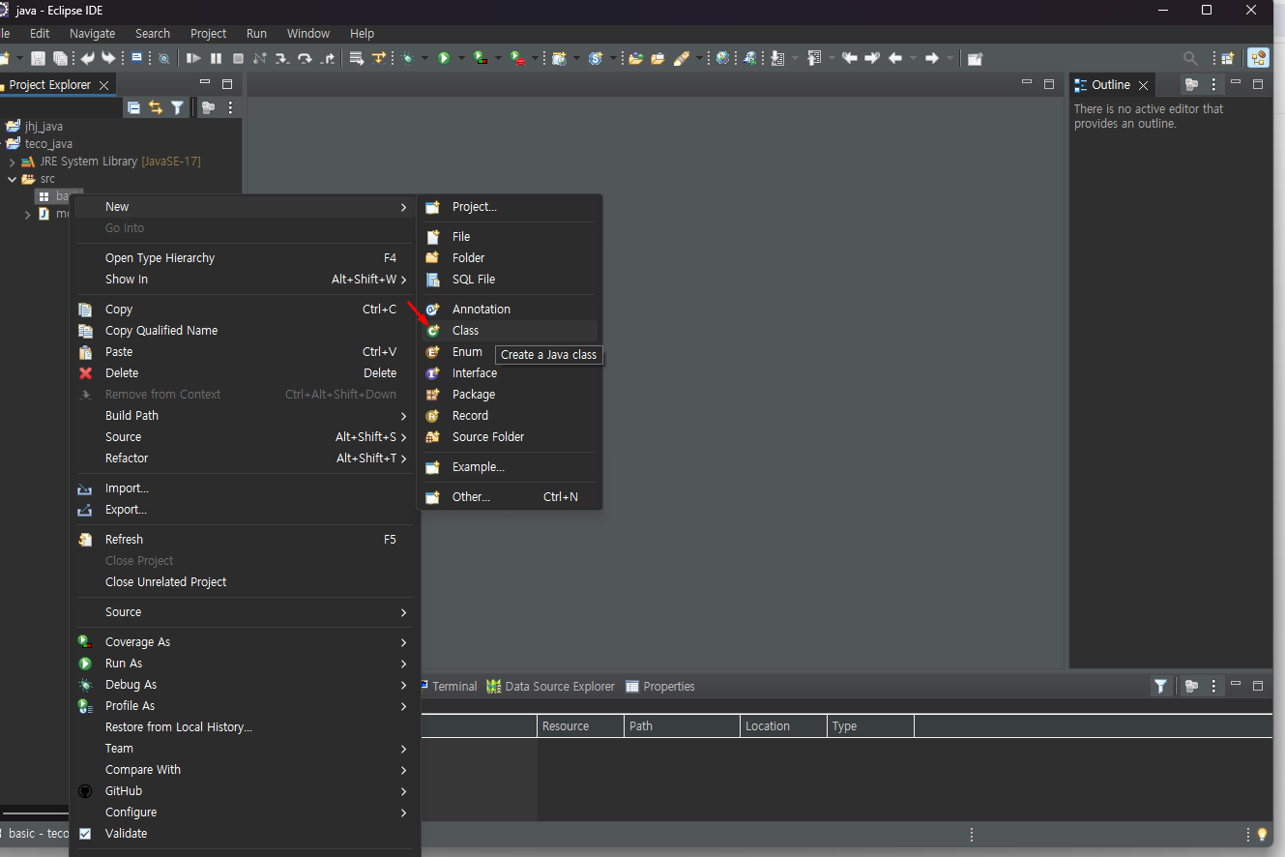1285x857 pixels.
Task: Select Package in the New submenu
Action: click(x=510, y=395)
